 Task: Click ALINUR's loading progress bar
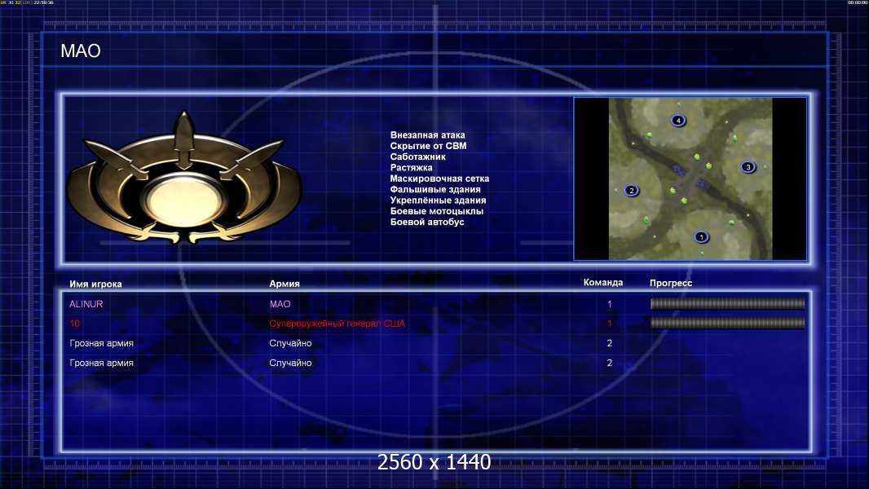click(727, 303)
